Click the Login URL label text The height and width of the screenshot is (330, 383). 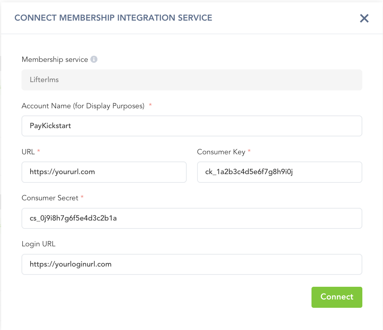pyautogui.click(x=39, y=244)
